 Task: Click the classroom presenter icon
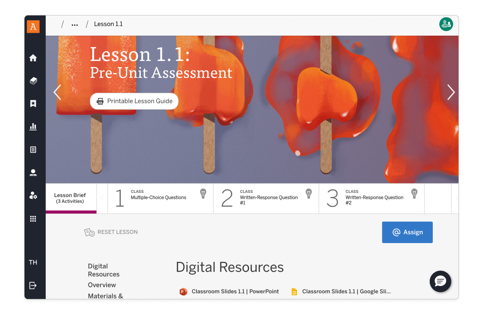pyautogui.click(x=33, y=173)
